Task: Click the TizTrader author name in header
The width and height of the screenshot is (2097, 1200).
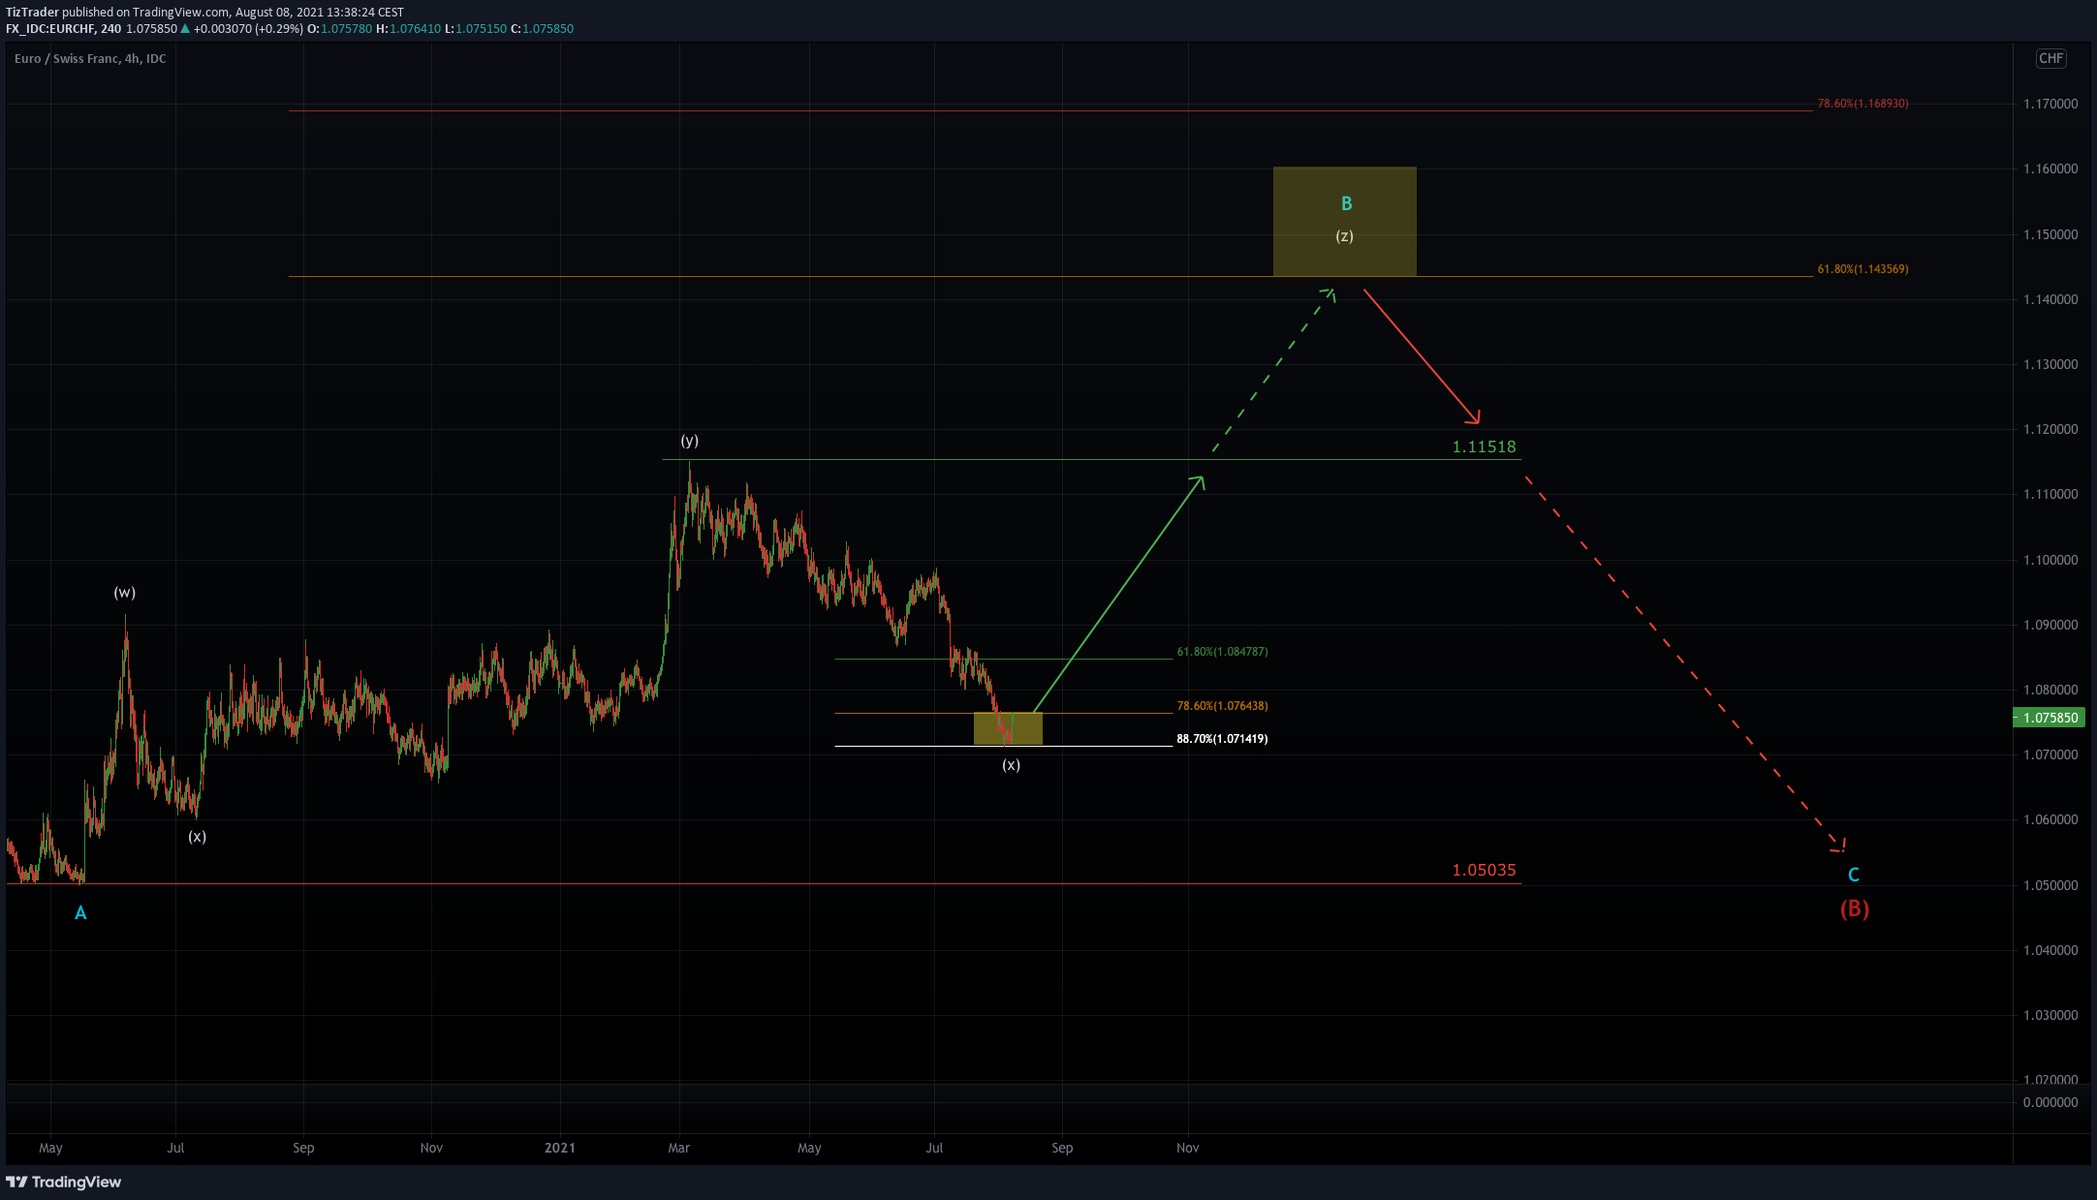Action: point(32,13)
